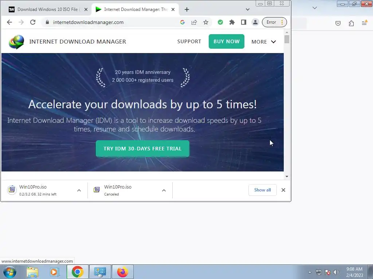Open Windows Explorer from the taskbar

pos(32,272)
